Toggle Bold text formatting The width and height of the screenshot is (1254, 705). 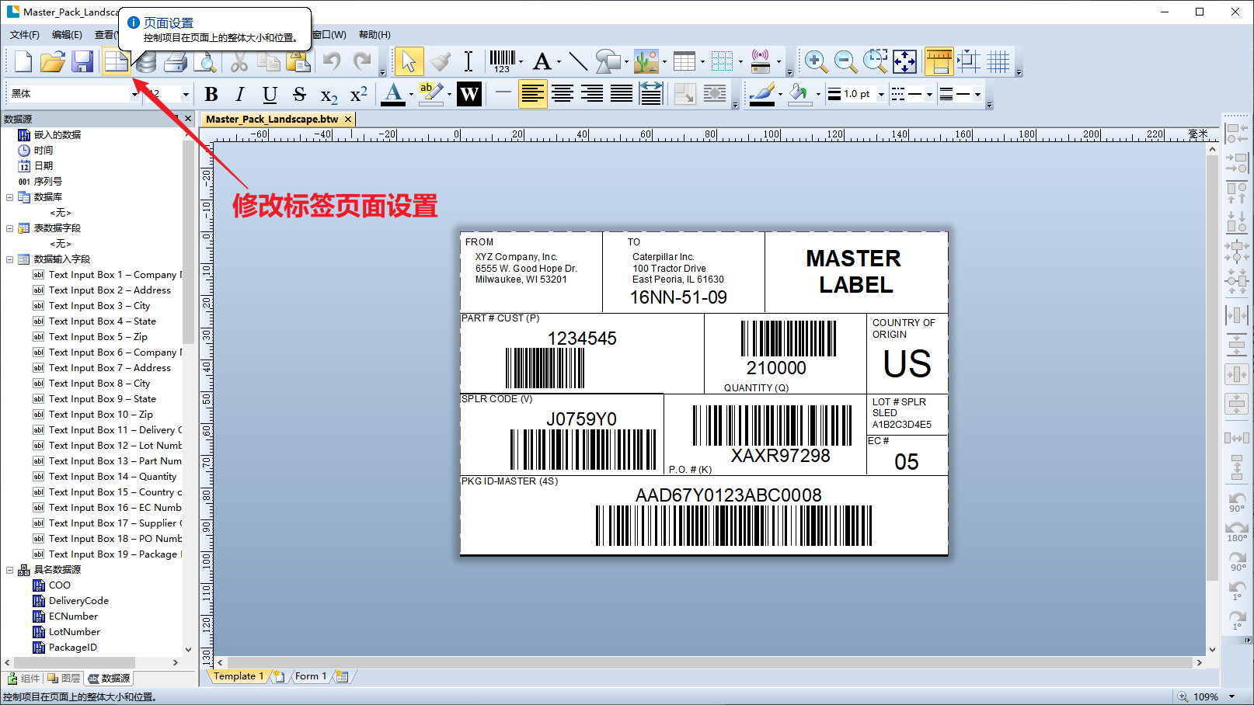point(211,94)
